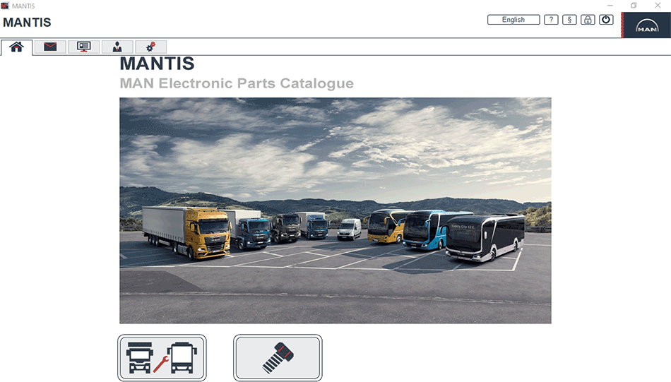Screen dimensions: 671x382
Task: Open the user profile tab
Action: point(117,47)
